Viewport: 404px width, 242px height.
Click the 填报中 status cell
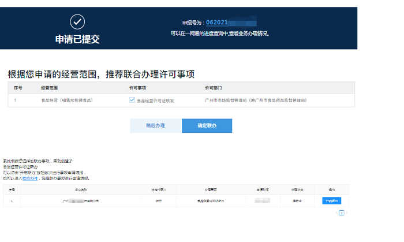point(297,200)
